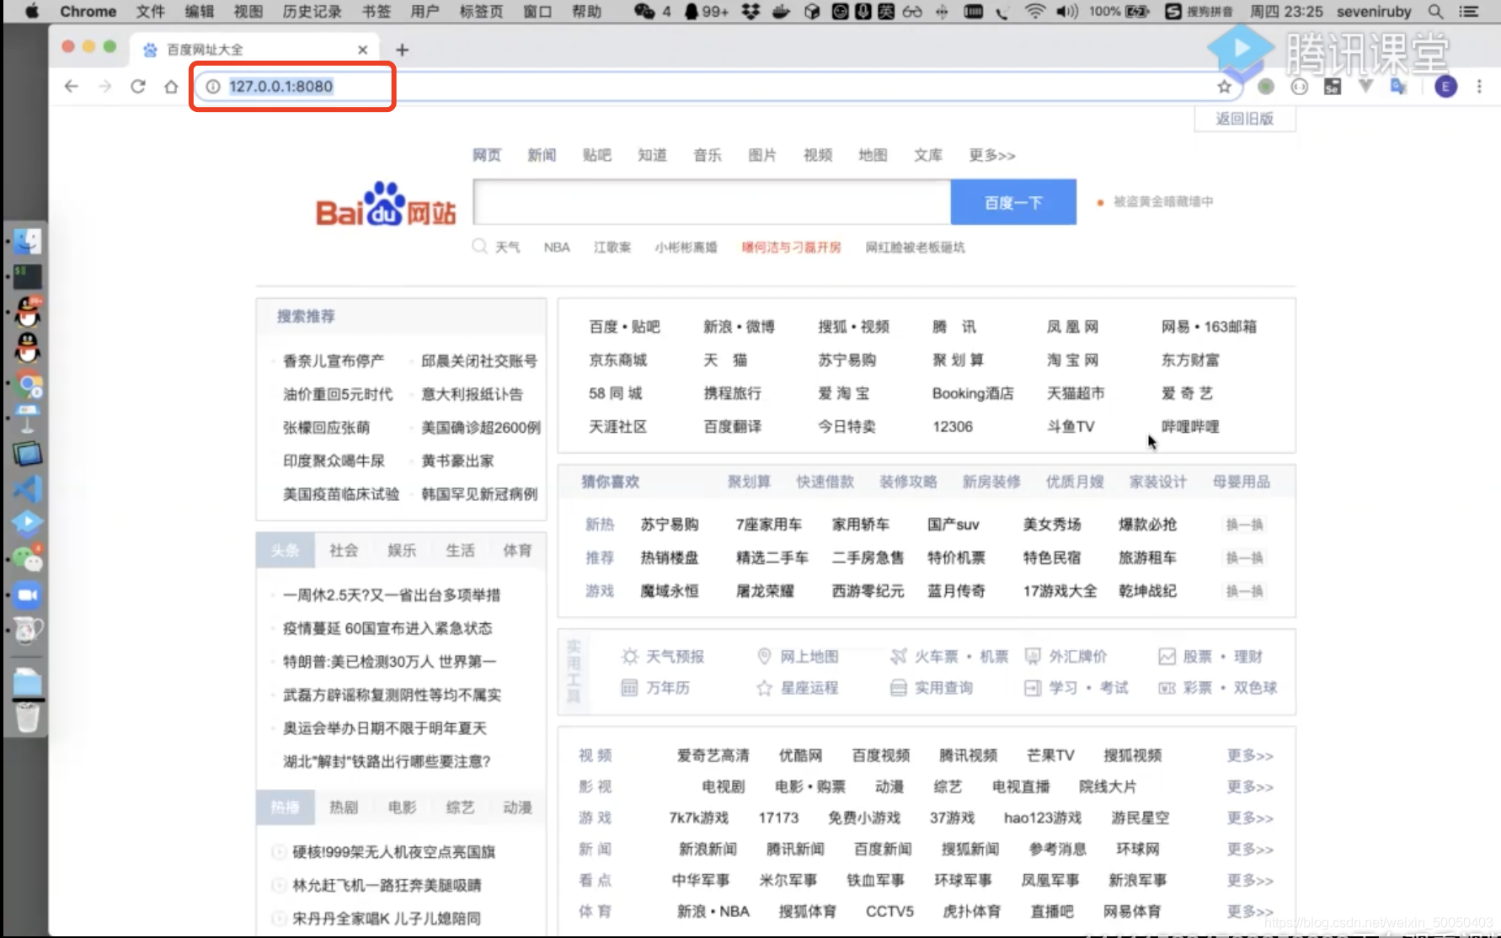Image resolution: width=1501 pixels, height=938 pixels.
Task: Click the volume icon in menu bar
Action: coord(1066,11)
